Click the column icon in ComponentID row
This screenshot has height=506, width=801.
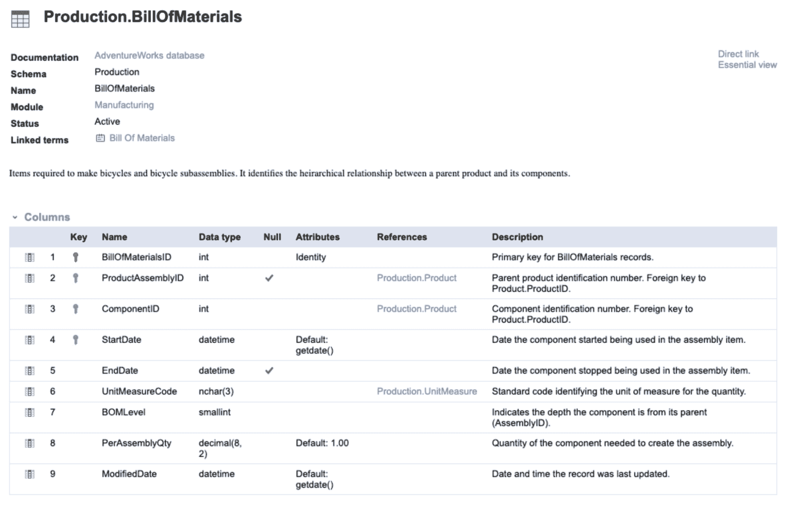tap(30, 309)
